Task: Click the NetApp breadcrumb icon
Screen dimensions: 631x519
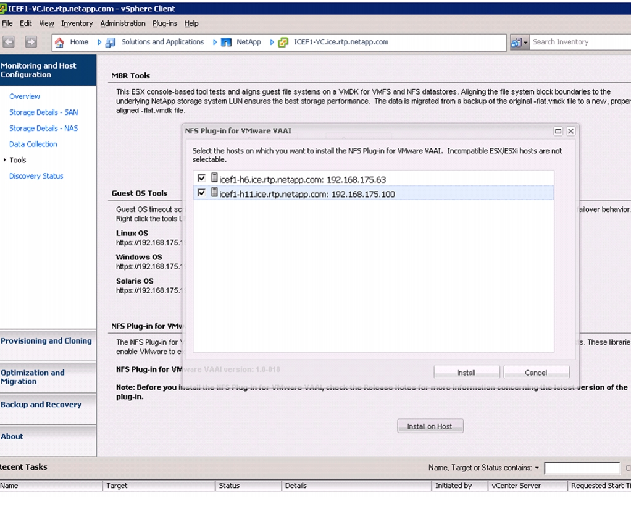Action: [226, 42]
